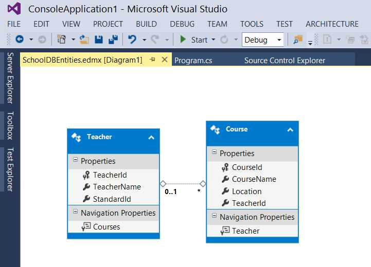The width and height of the screenshot is (371, 267).
Task: Open the Test Explorer side panel
Action: (10, 169)
